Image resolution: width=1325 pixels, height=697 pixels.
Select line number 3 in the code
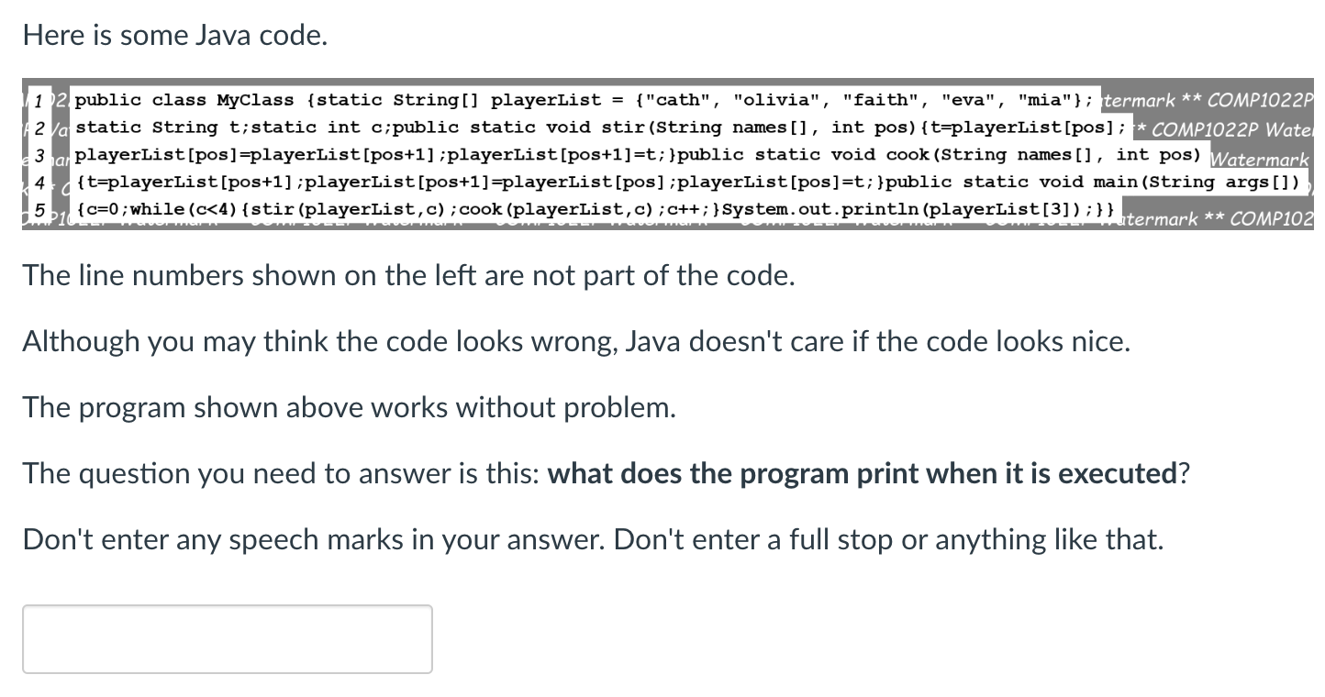[x=37, y=155]
